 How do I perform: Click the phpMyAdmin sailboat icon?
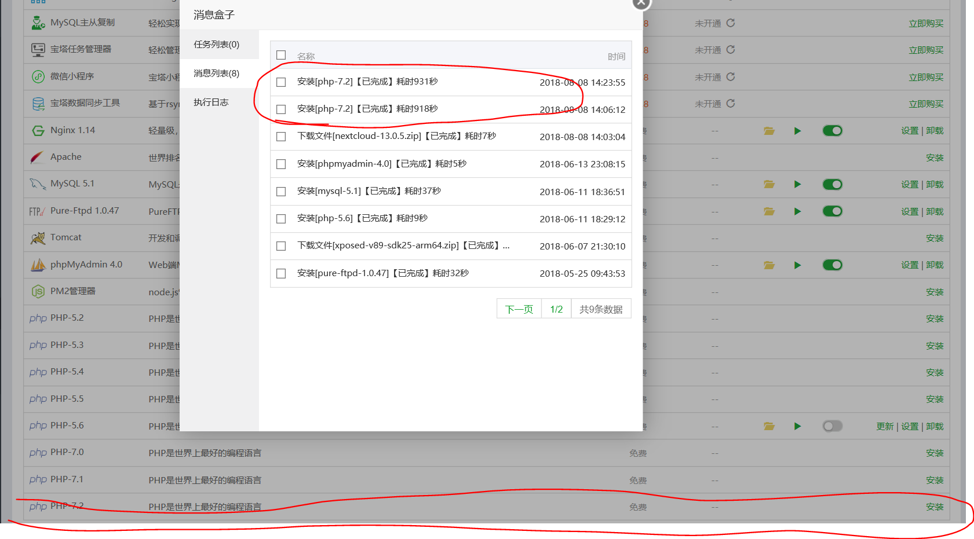click(x=38, y=265)
